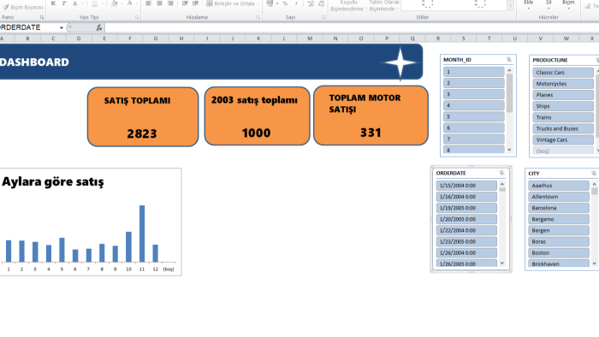Screen dimensions: 599x337
Task: Click the Biçim Boyacısı format painter
Action: (22, 7)
